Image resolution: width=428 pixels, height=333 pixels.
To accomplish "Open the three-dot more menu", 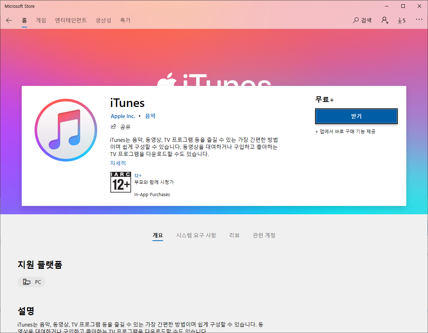I will point(419,20).
